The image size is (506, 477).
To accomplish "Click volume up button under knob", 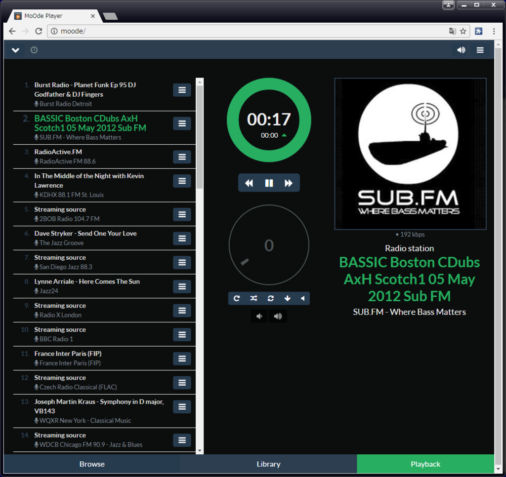I will pyautogui.click(x=278, y=317).
